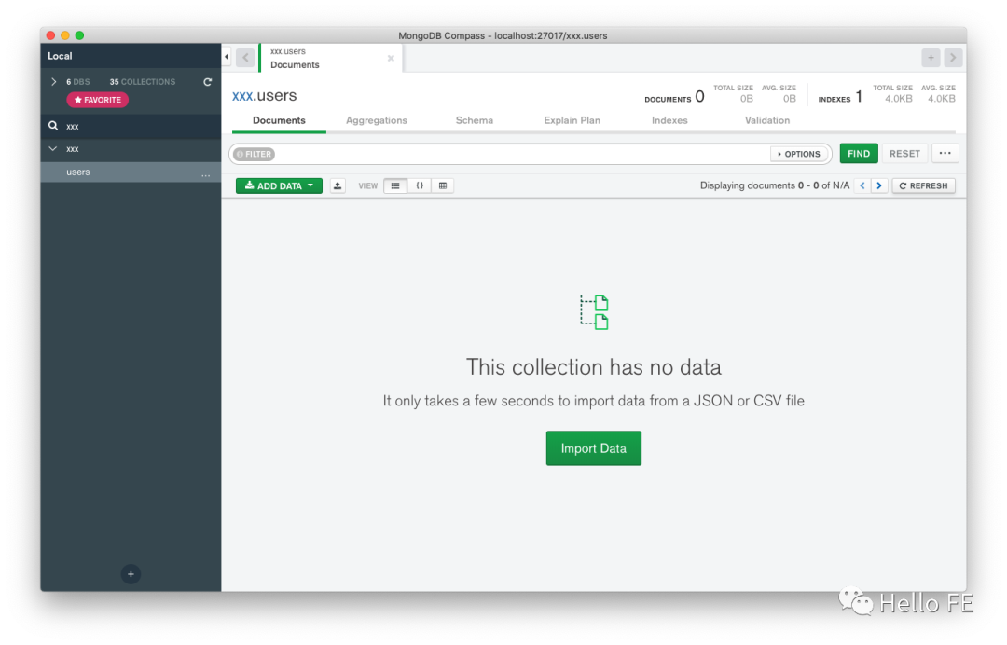The width and height of the screenshot is (1007, 645).
Task: Click the FAVORITE button
Action: [x=98, y=100]
